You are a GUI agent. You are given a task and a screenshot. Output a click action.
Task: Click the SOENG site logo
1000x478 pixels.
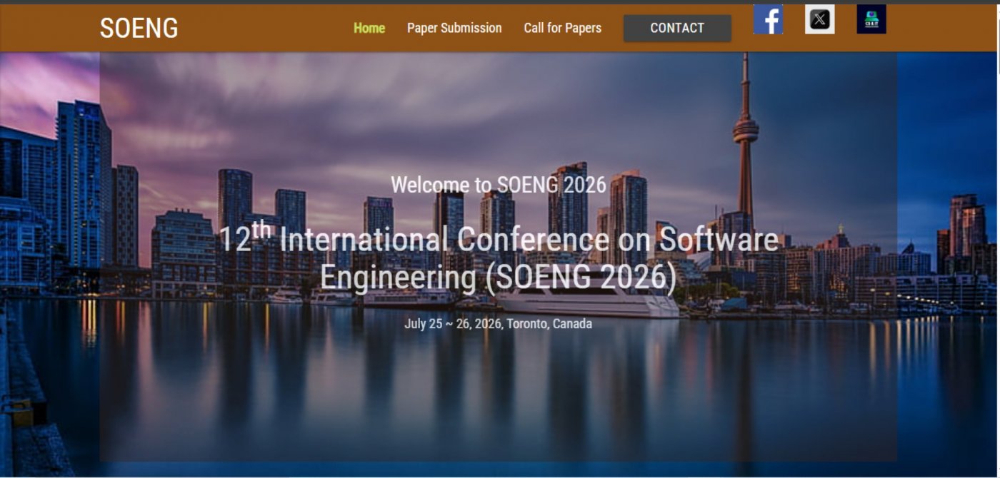139,29
